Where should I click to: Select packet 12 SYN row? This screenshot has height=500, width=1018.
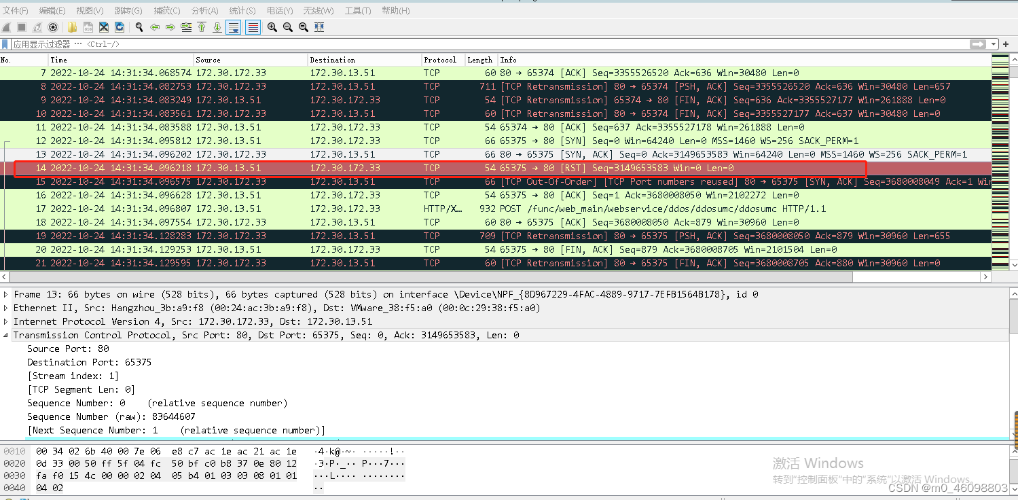[x=495, y=141]
